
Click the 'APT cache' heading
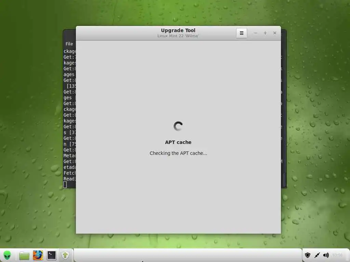pyautogui.click(x=178, y=142)
